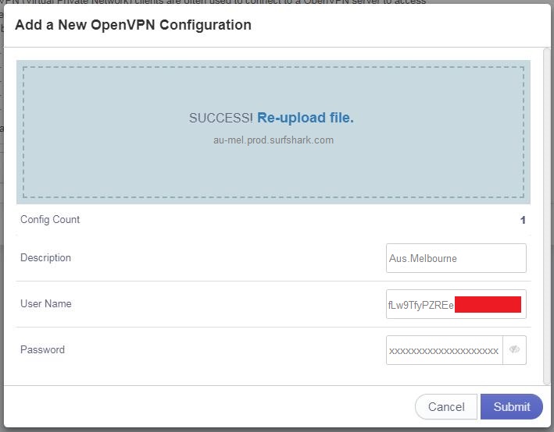Click the User Name label
This screenshot has height=432, width=554.
[x=45, y=304]
